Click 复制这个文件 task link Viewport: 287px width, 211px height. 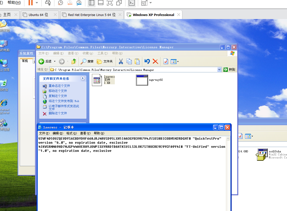[58, 96]
